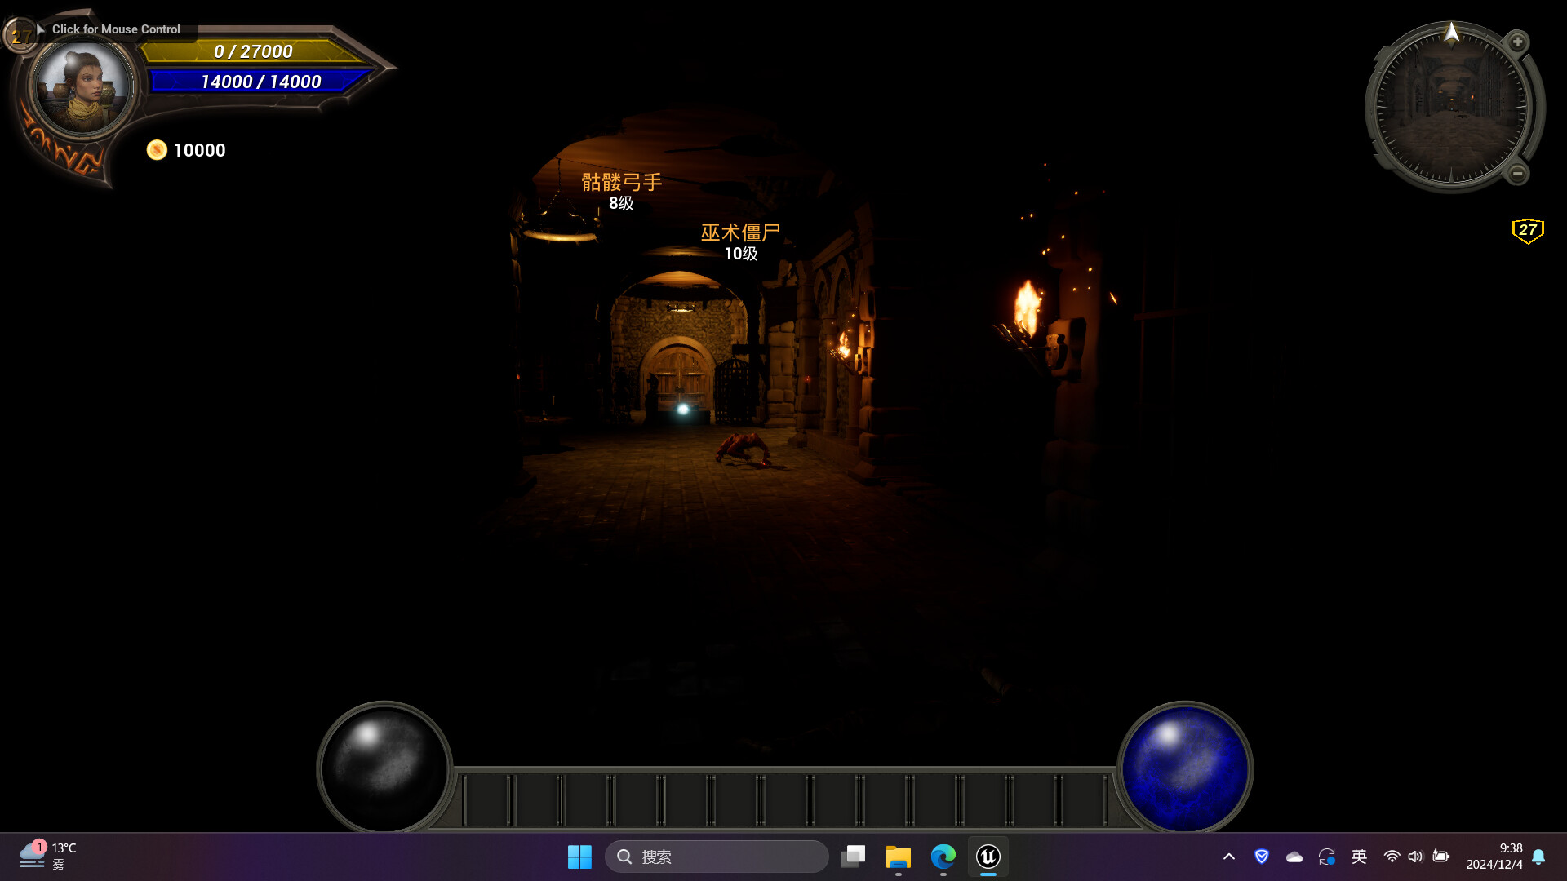The image size is (1567, 881).
Task: Click the minimap zoom out minus button
Action: 1517,173
